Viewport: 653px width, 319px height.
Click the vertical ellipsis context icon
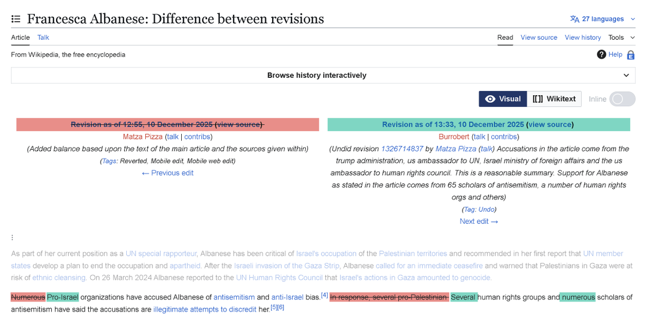[x=12, y=237]
